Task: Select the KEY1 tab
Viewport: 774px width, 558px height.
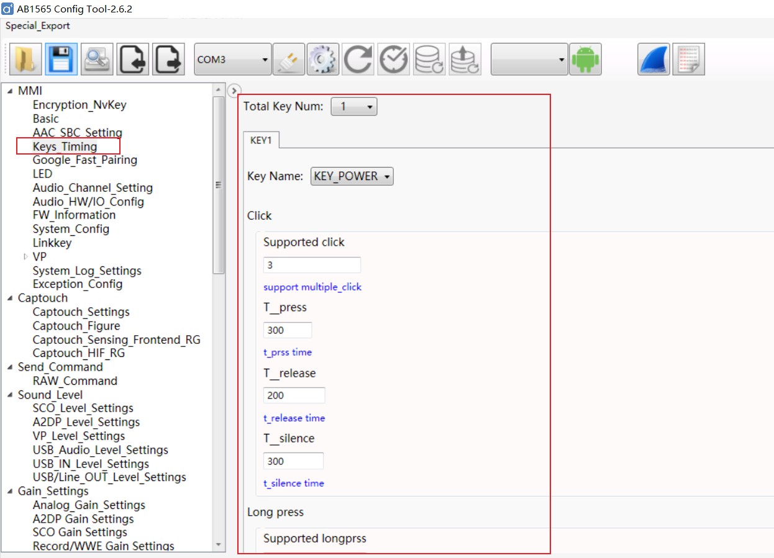Action: tap(261, 140)
